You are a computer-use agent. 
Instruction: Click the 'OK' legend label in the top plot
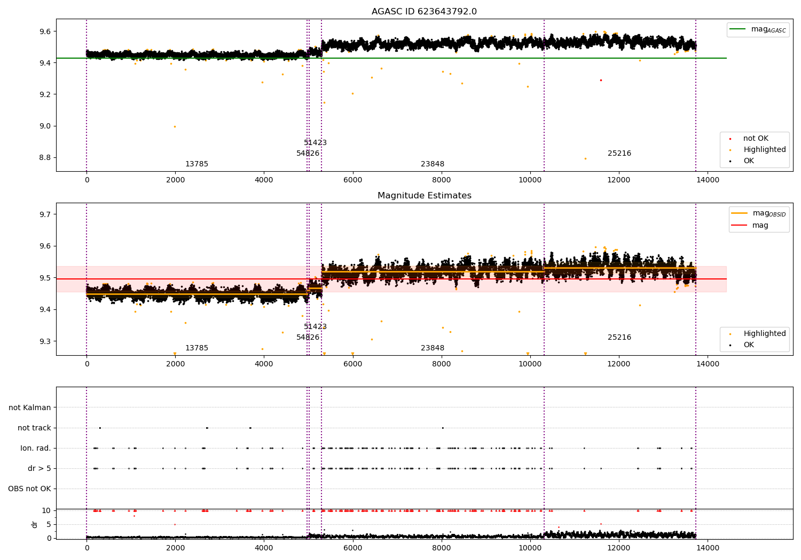coord(749,161)
